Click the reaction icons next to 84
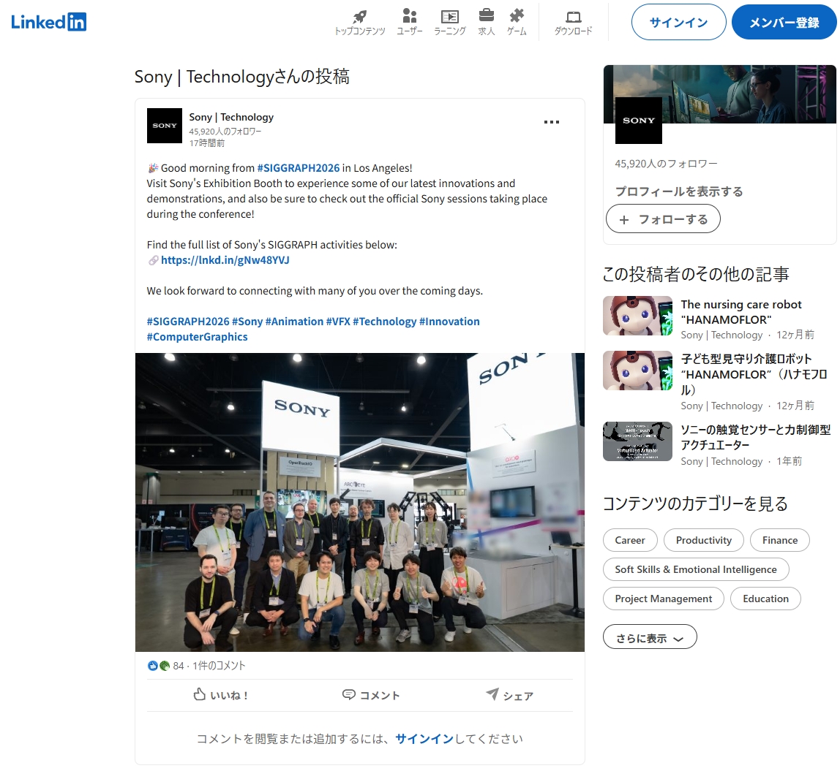Viewport: 840px width, 771px height. pyautogui.click(x=158, y=666)
